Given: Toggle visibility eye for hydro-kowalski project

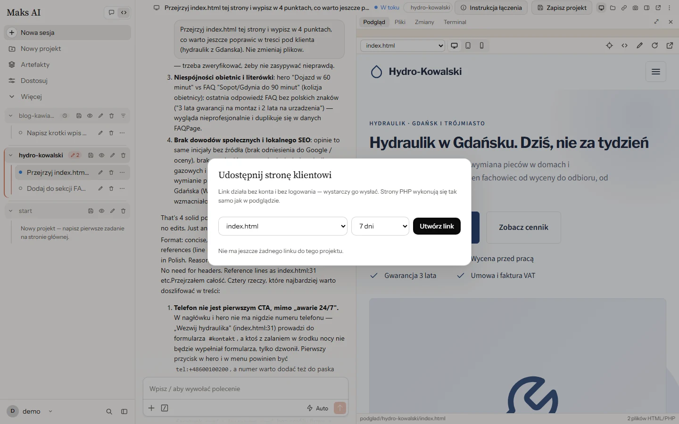Looking at the screenshot, I should pos(101,155).
